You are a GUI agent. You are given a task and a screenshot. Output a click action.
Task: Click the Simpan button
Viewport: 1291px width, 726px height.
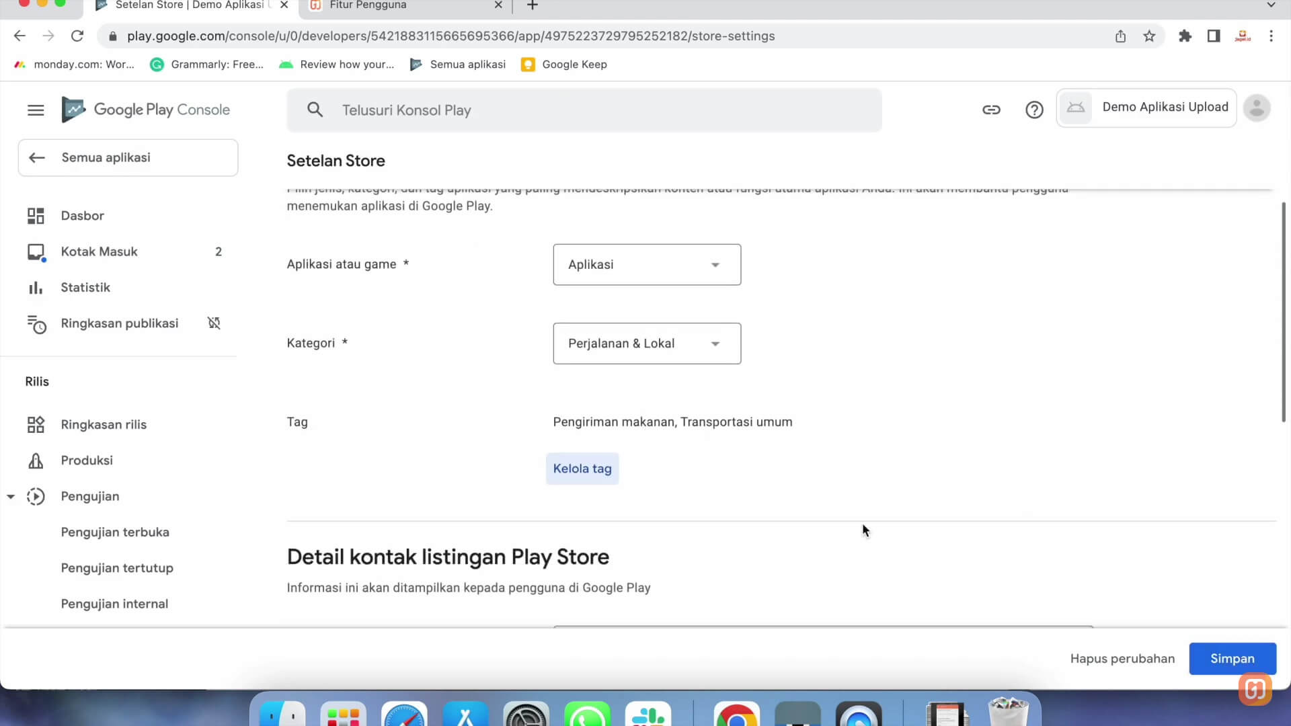pos(1233,658)
